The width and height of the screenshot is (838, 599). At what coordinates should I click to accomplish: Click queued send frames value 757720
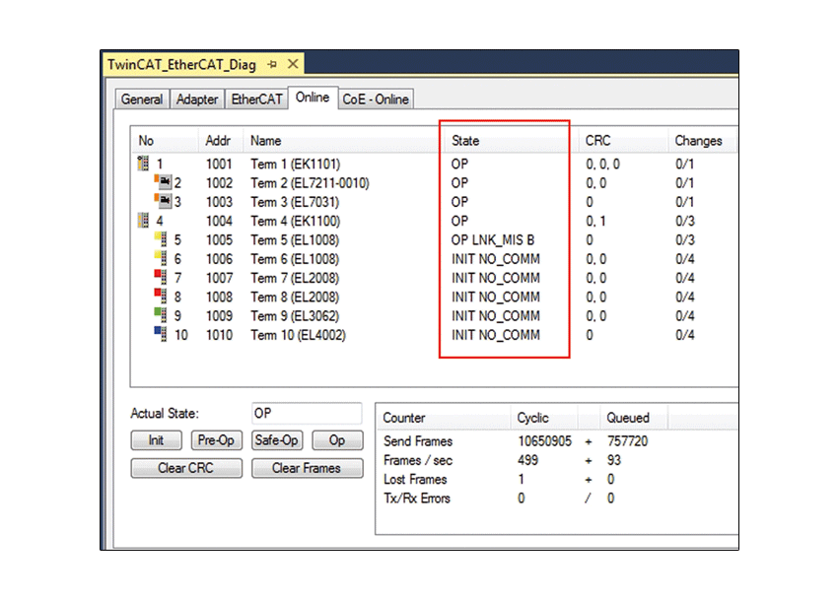(x=627, y=441)
